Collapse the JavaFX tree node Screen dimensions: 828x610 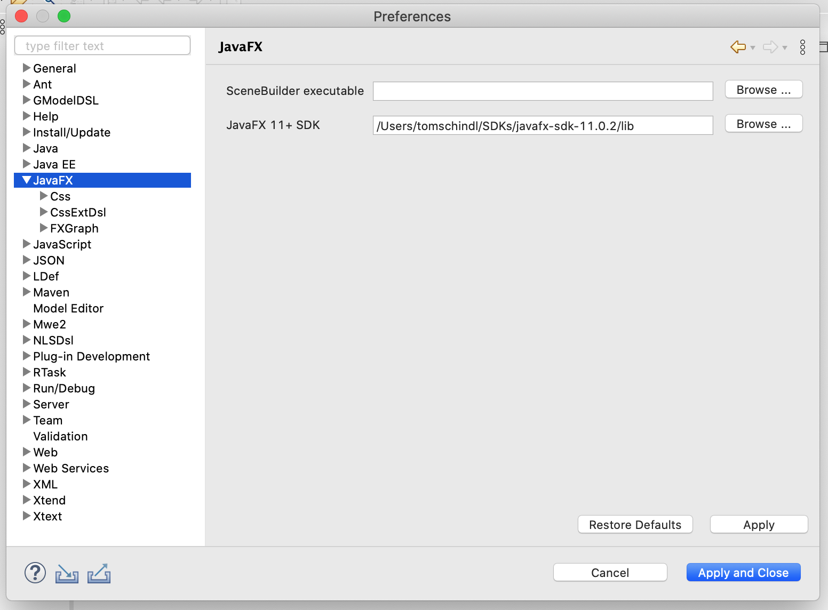tap(26, 180)
